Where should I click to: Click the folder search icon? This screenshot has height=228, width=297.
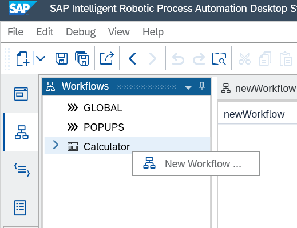coord(219,58)
